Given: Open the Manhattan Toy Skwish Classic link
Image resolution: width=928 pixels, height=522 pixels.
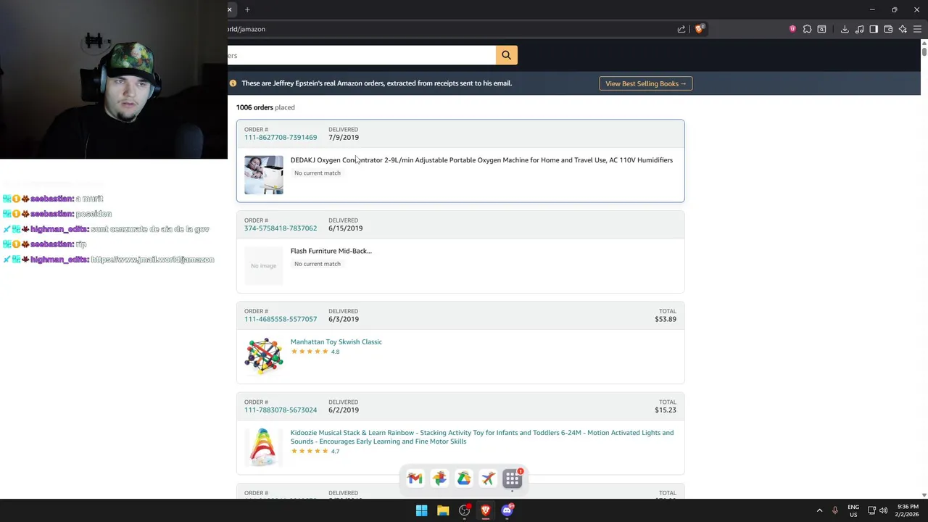Looking at the screenshot, I should point(336,341).
